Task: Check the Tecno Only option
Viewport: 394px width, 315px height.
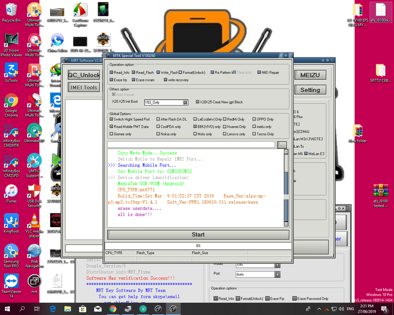Action: pos(254,134)
